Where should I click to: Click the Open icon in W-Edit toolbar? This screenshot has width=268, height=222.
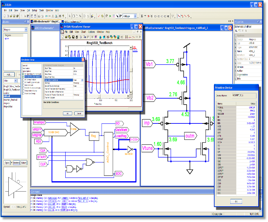(x=66, y=37)
